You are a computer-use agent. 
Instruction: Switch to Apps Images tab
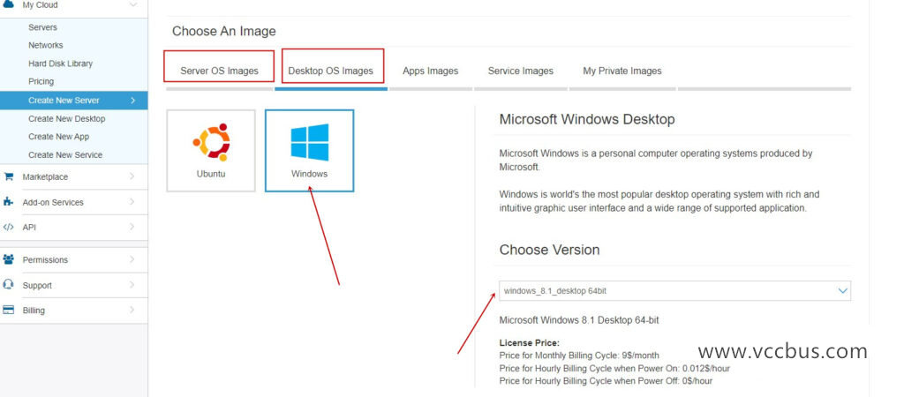click(430, 71)
